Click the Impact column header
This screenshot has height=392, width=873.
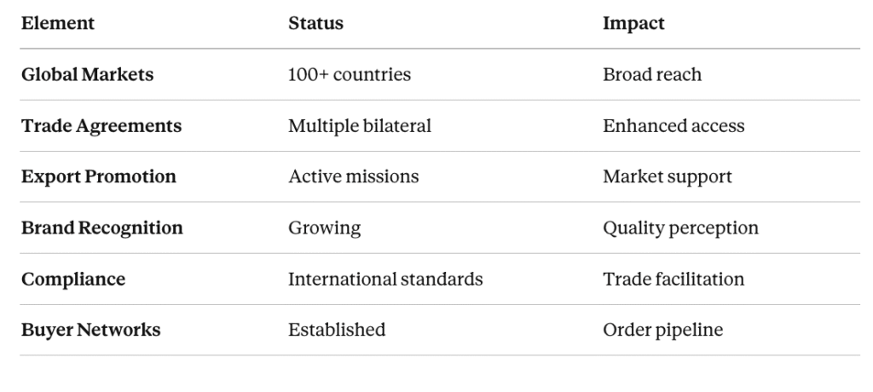pyautogui.click(x=633, y=24)
